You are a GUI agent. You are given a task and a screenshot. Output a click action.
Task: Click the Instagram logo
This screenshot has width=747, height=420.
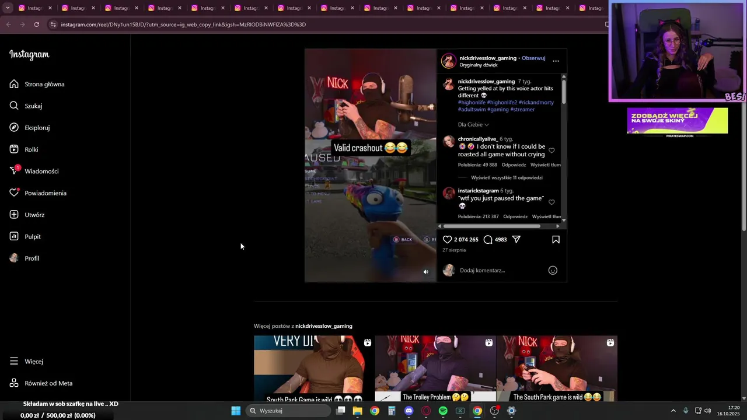coord(29,54)
